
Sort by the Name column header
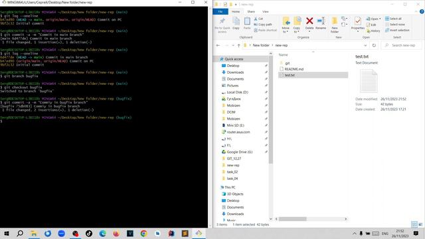tap(284, 54)
